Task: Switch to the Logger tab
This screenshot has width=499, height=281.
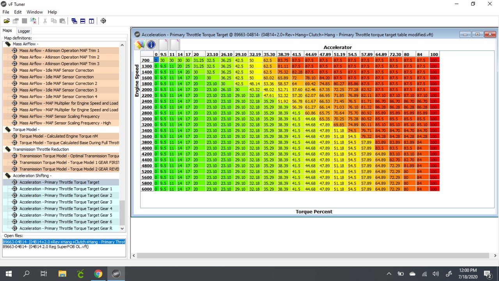Action: pos(24,31)
